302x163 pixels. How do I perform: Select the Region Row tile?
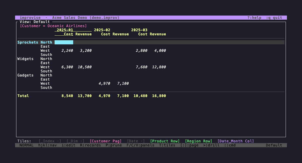coord(198,141)
